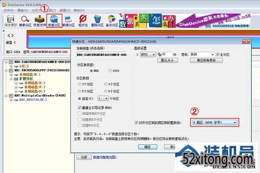Toggle the 对齐分区到此扇区数的整数倍 checkbox
The width and height of the screenshot is (260, 173).
136,123
